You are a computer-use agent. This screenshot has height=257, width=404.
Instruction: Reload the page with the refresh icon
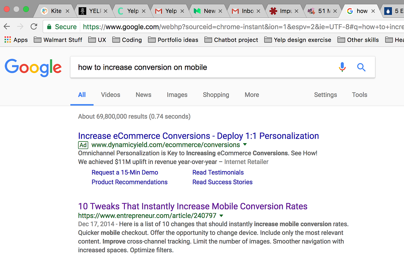click(x=34, y=27)
